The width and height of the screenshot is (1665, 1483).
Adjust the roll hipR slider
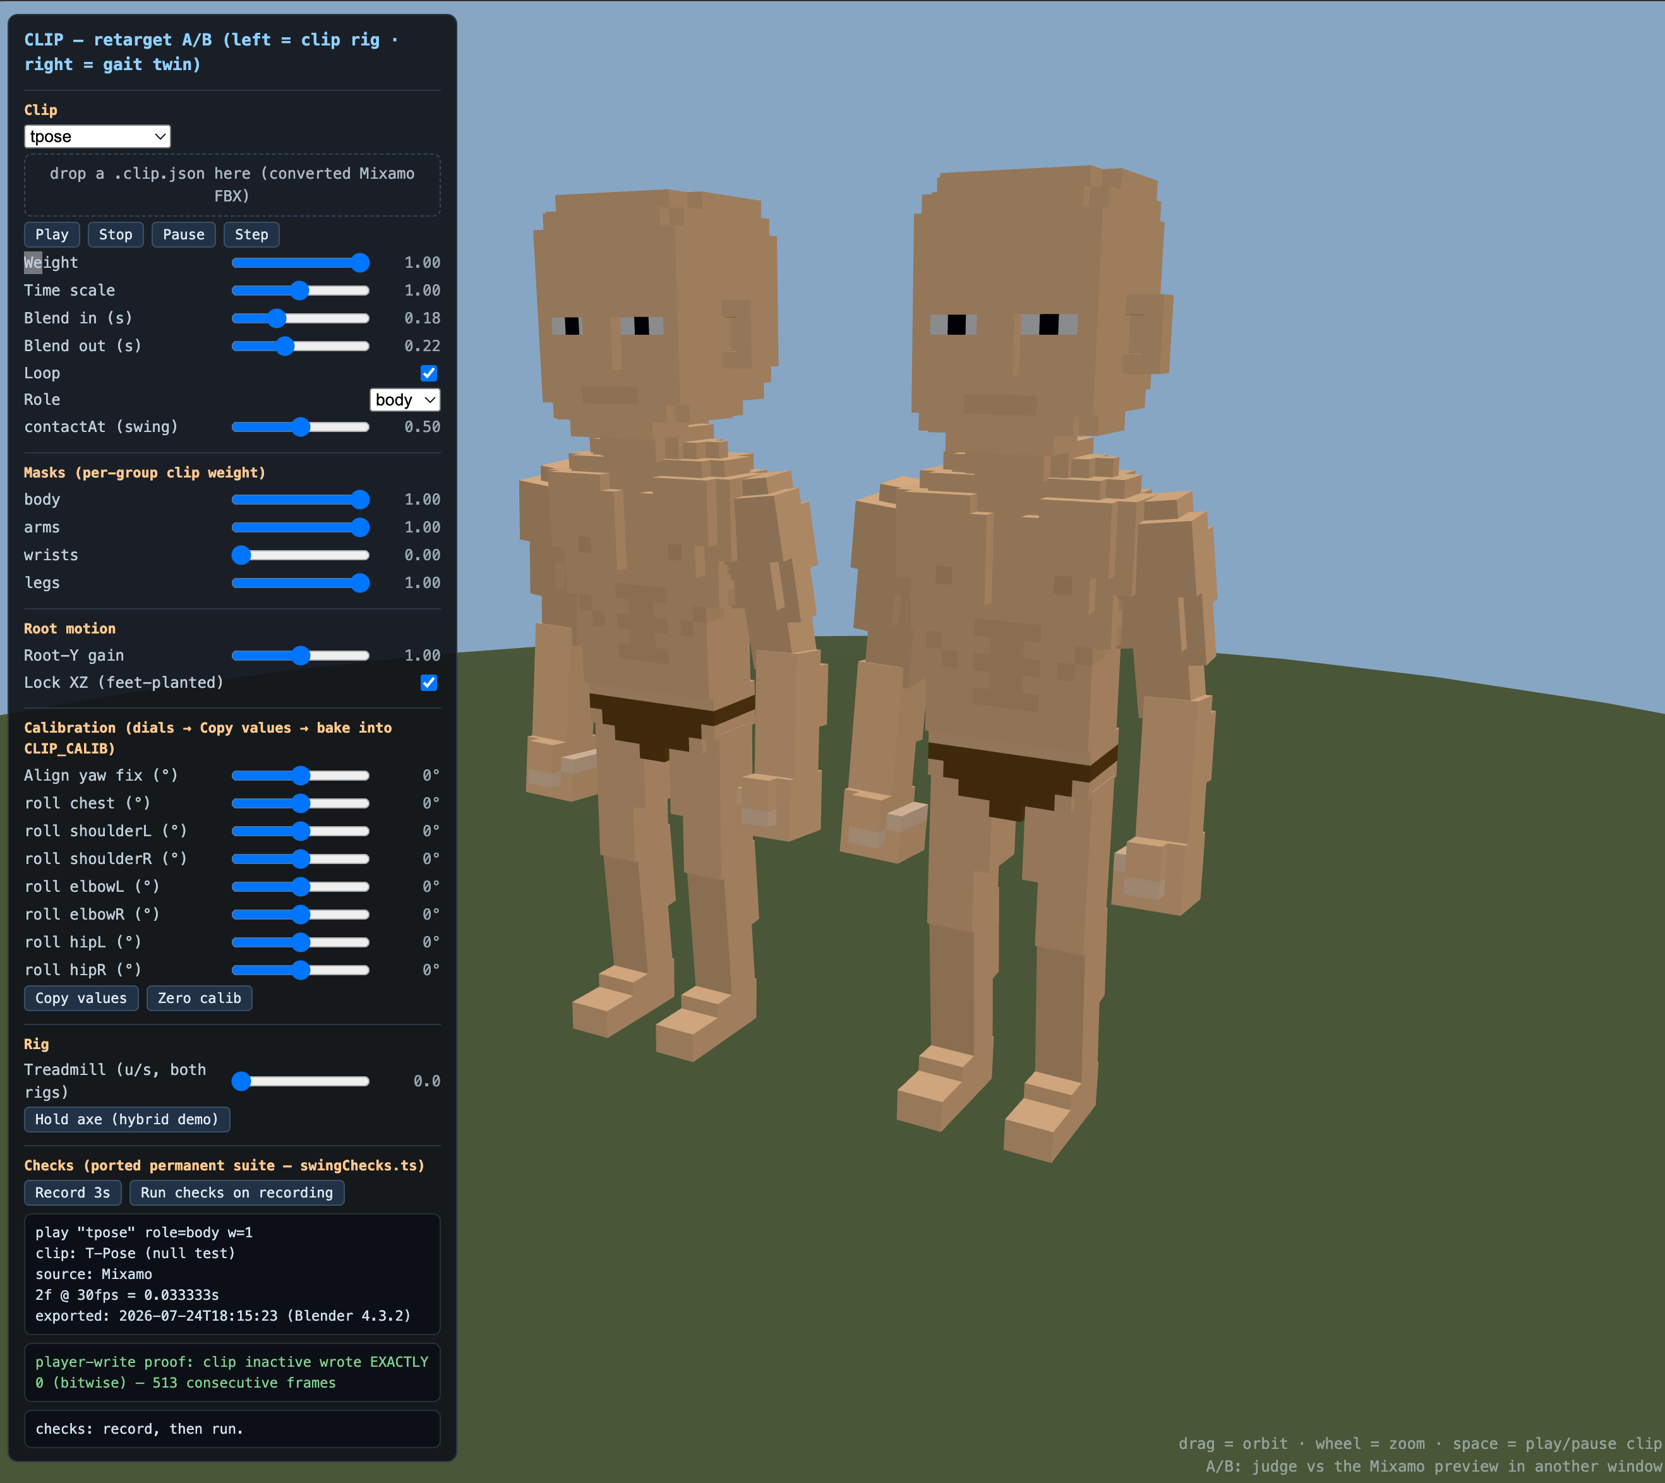point(301,970)
